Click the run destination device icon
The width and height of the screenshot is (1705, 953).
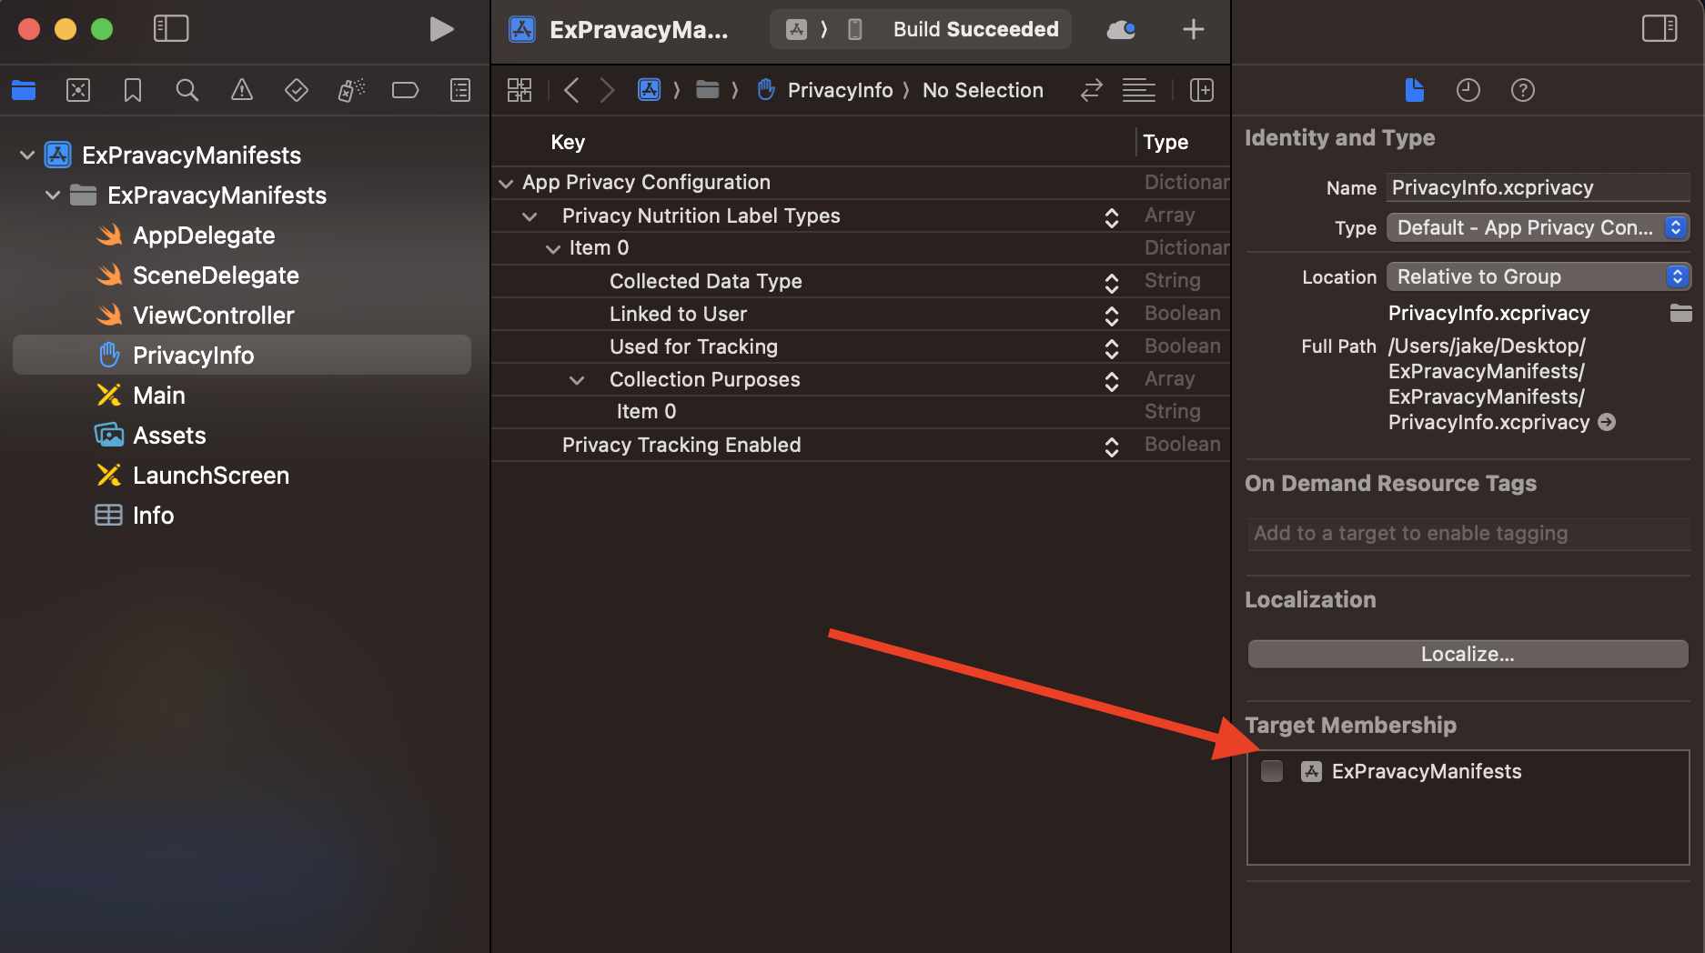click(855, 30)
